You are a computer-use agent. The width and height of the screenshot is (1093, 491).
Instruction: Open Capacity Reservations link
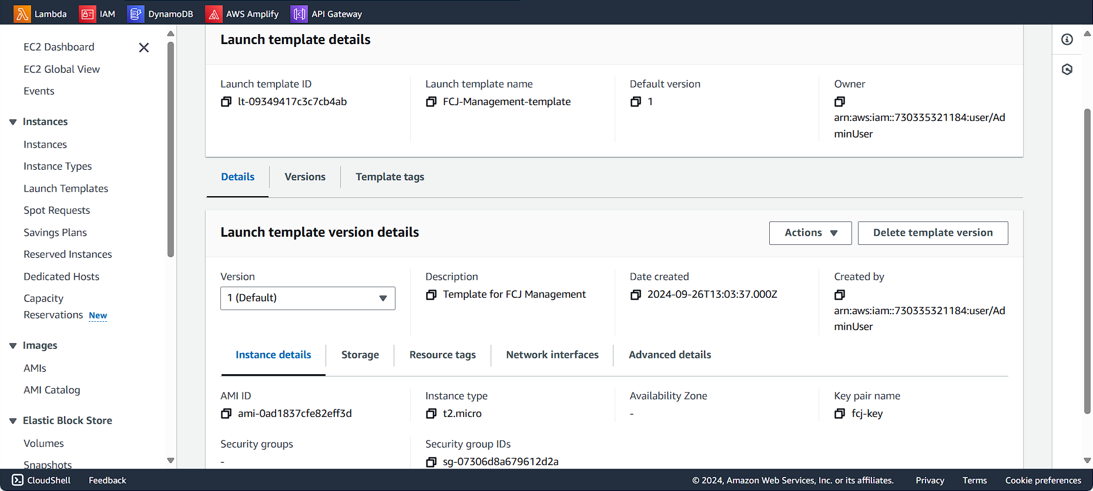click(x=53, y=307)
